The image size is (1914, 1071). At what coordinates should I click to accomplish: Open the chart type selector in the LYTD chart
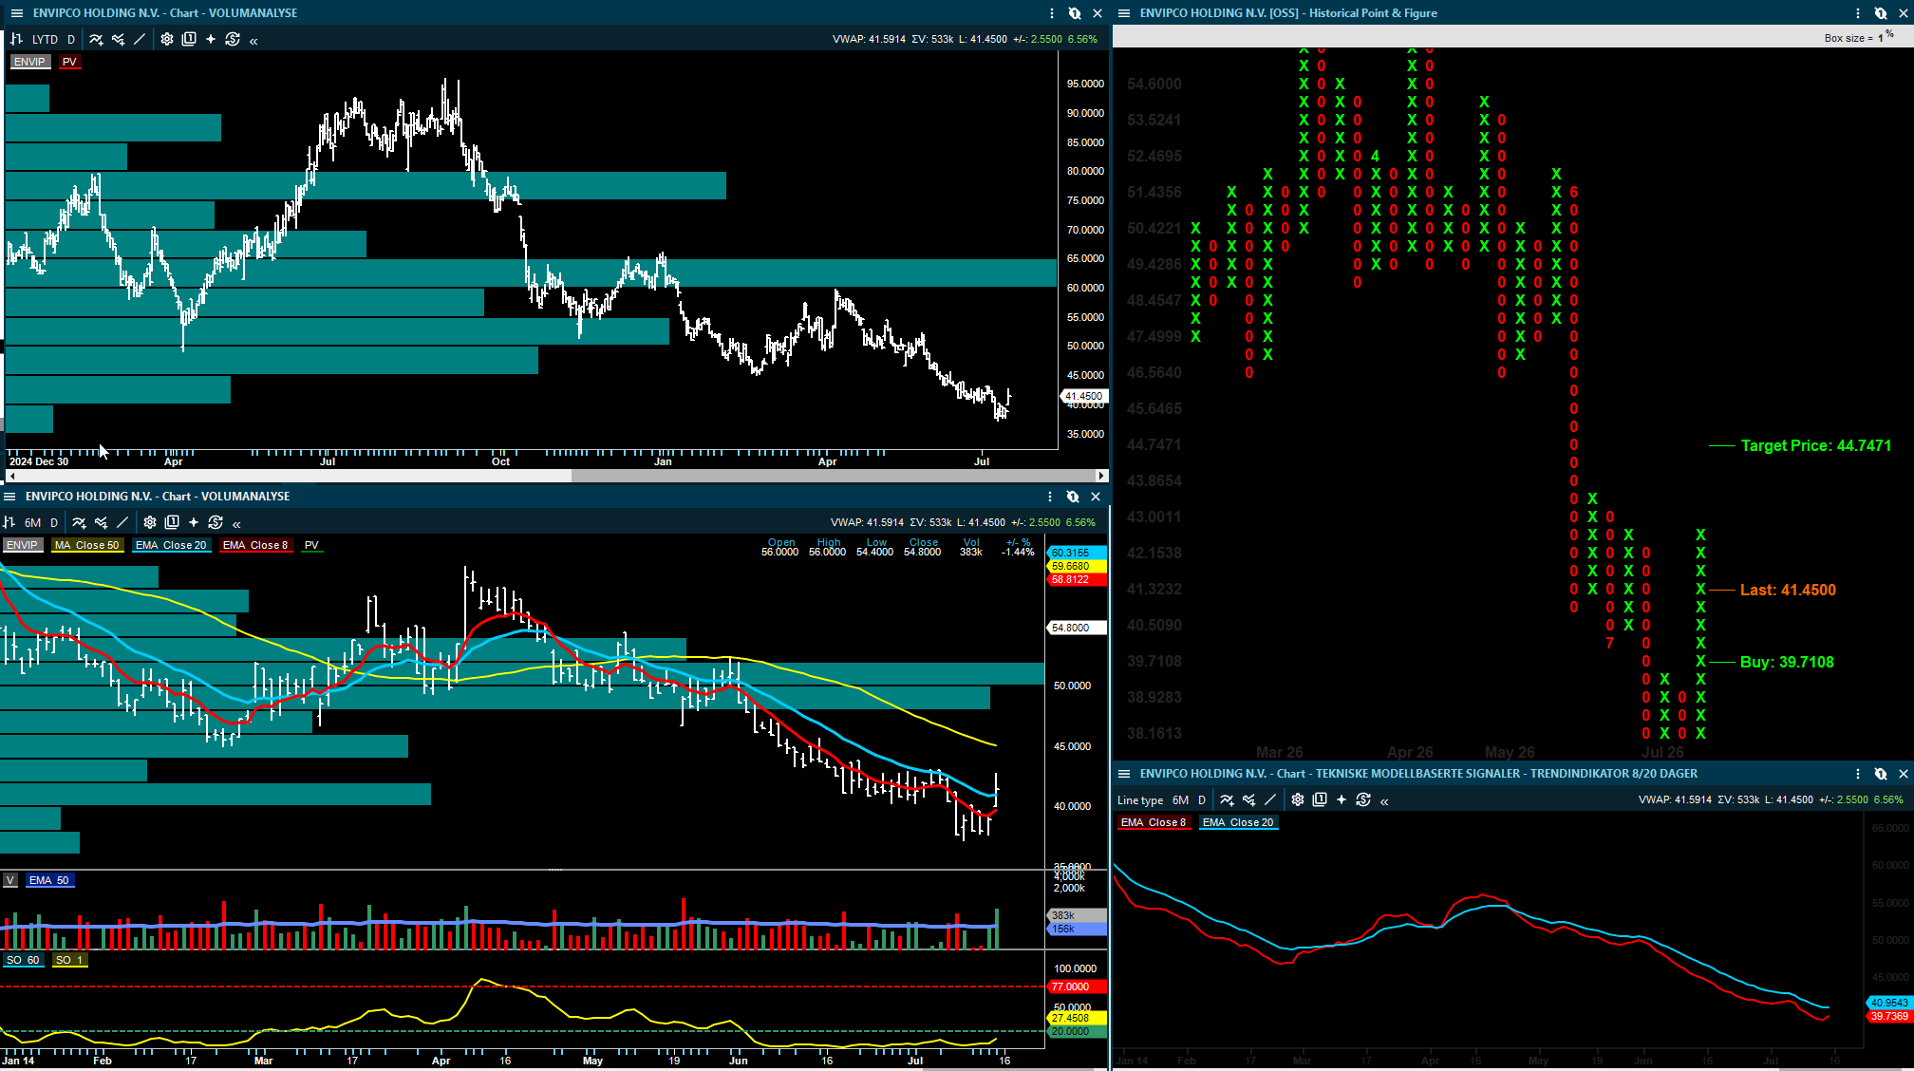pyautogui.click(x=16, y=39)
